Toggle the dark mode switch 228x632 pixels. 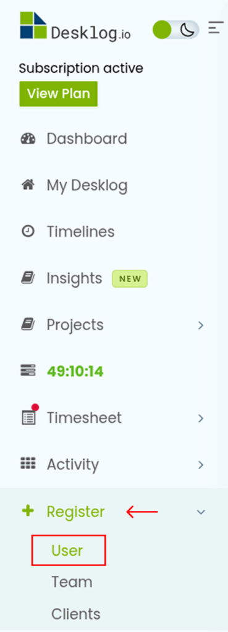pos(176,30)
